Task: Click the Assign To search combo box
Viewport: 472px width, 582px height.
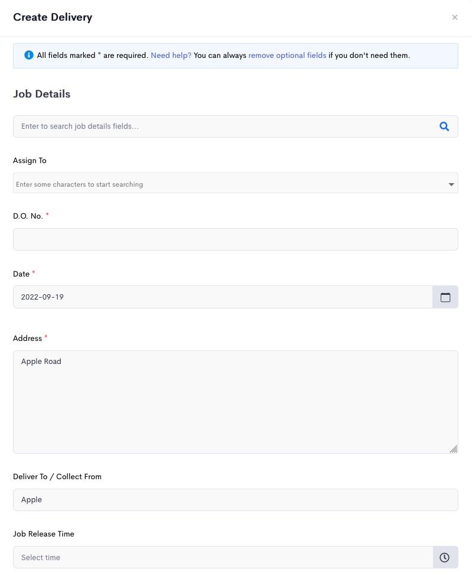Action: point(236,183)
